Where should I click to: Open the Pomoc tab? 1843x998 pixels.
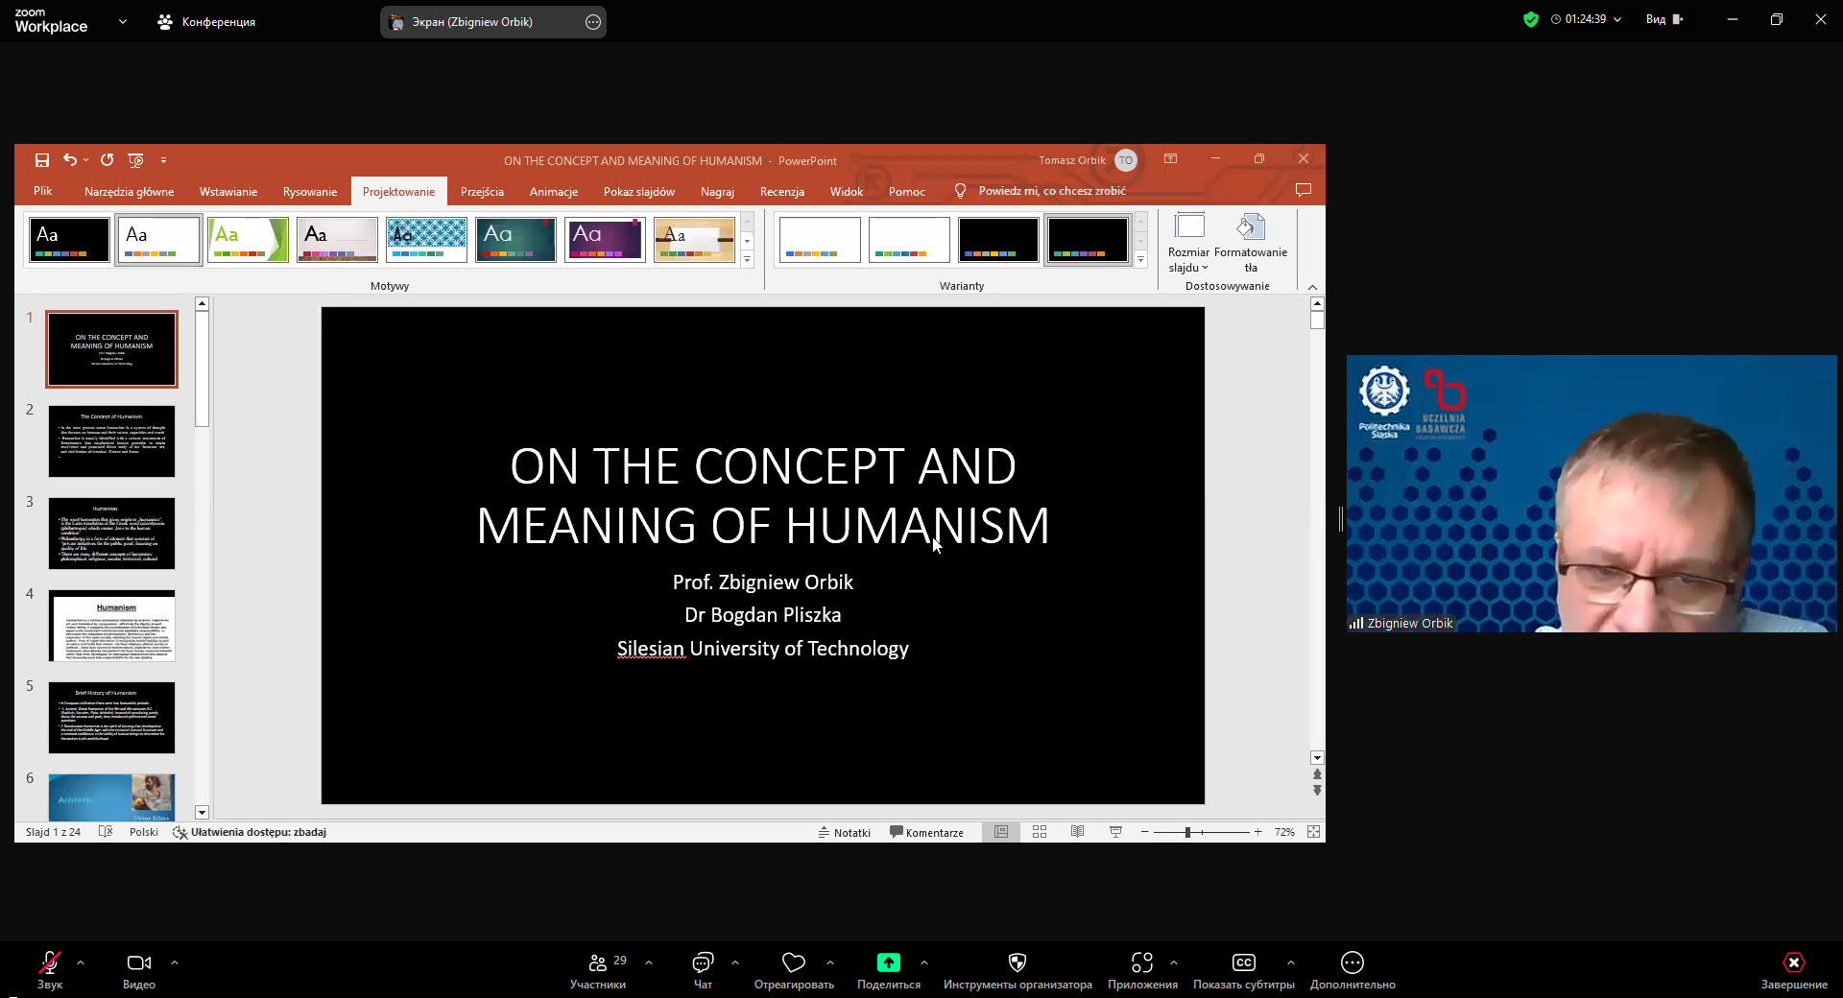tap(907, 191)
